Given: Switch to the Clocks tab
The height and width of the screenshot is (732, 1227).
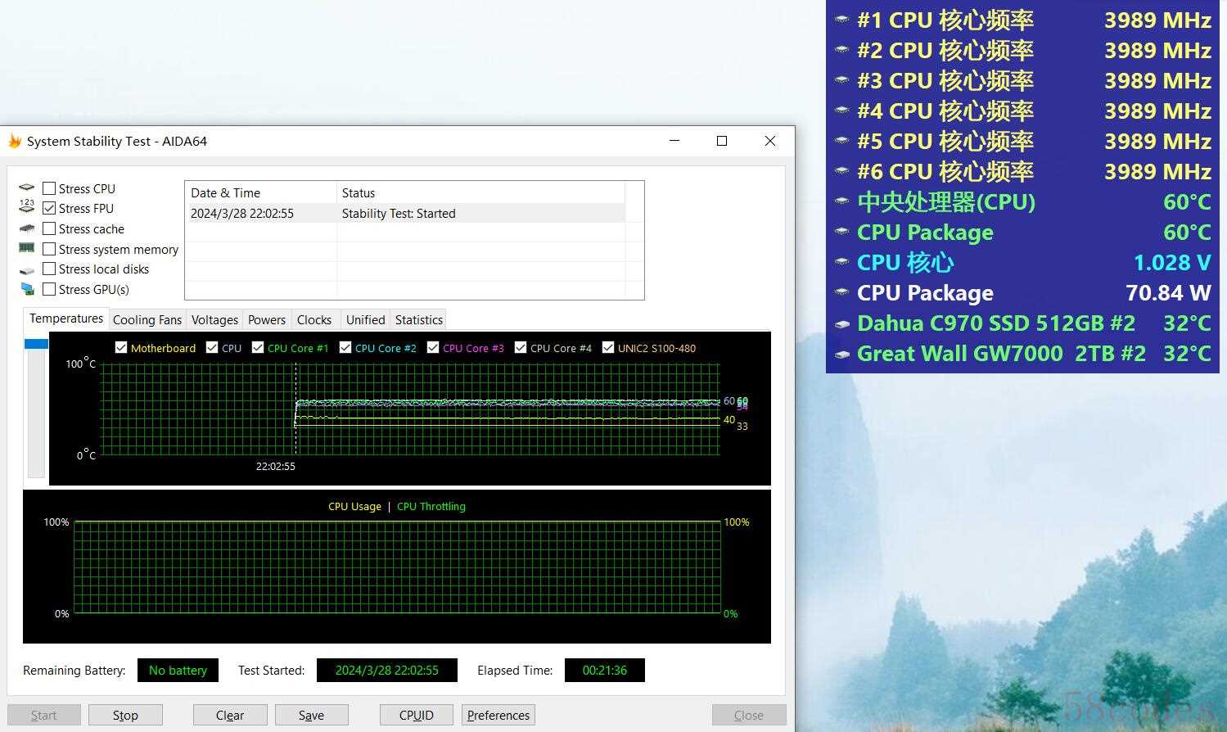Looking at the screenshot, I should [x=314, y=320].
